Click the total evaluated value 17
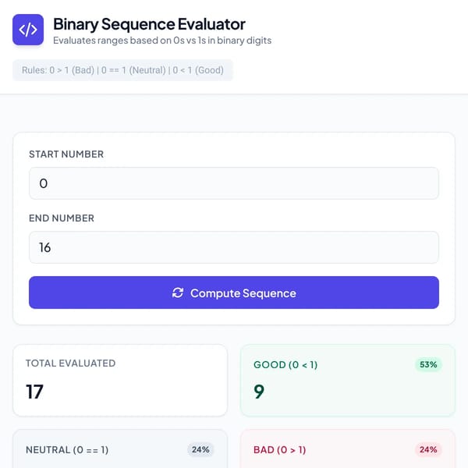The width and height of the screenshot is (468, 468). [34, 392]
